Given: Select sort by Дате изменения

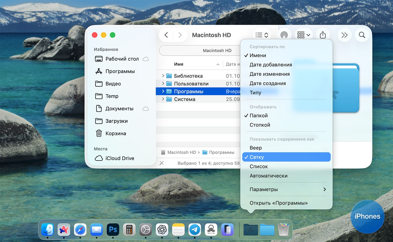Looking at the screenshot, I should 270,74.
